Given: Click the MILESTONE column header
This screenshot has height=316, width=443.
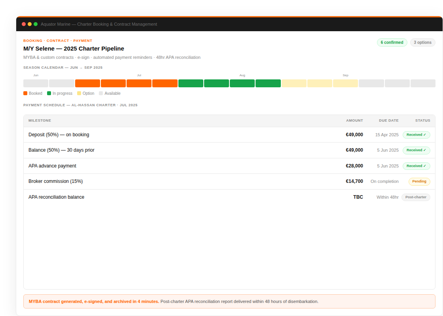Looking at the screenshot, I should click(40, 120).
